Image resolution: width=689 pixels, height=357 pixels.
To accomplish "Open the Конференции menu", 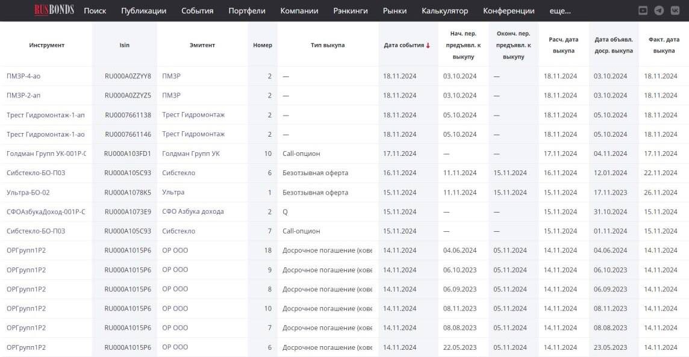I will tap(508, 10).
